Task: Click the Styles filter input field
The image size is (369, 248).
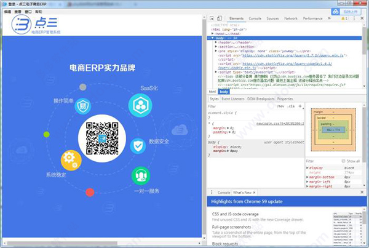Action: pos(241,106)
